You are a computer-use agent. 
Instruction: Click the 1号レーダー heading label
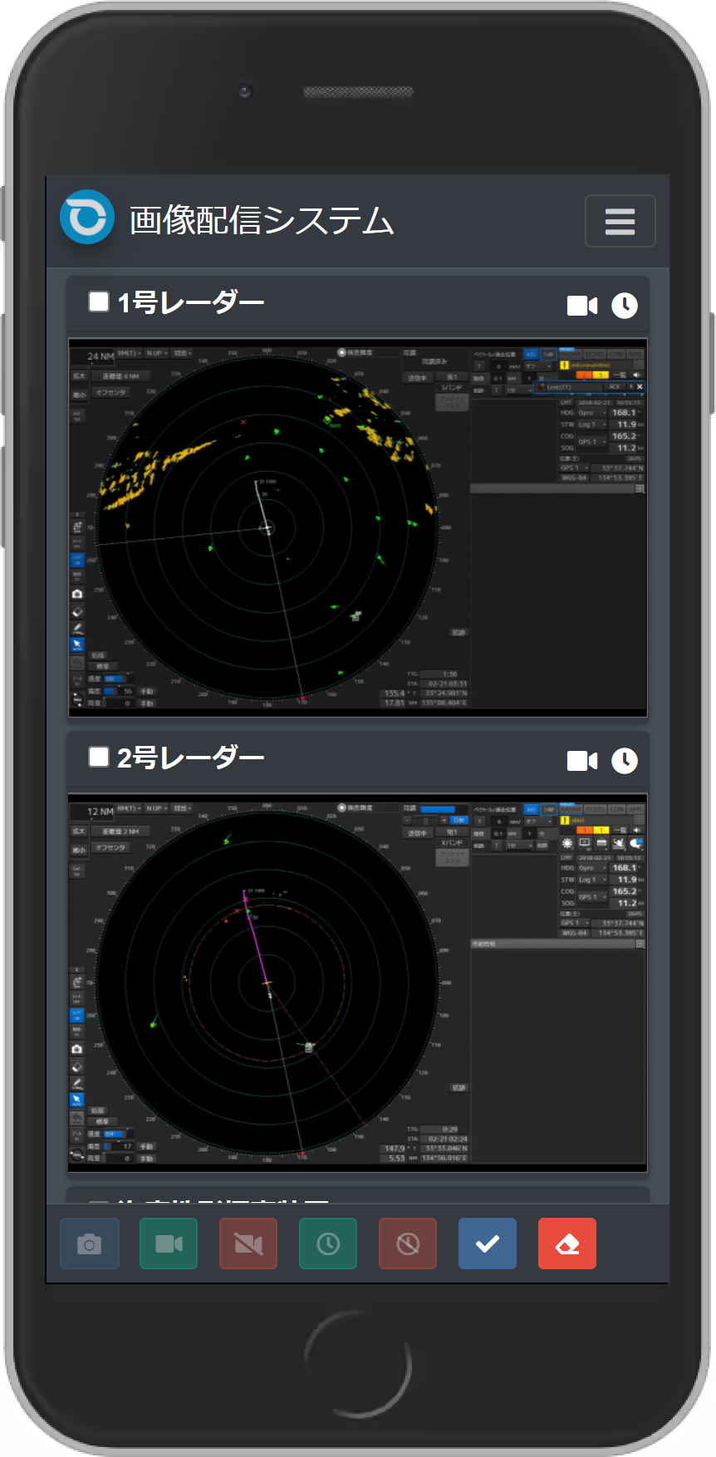tap(190, 303)
